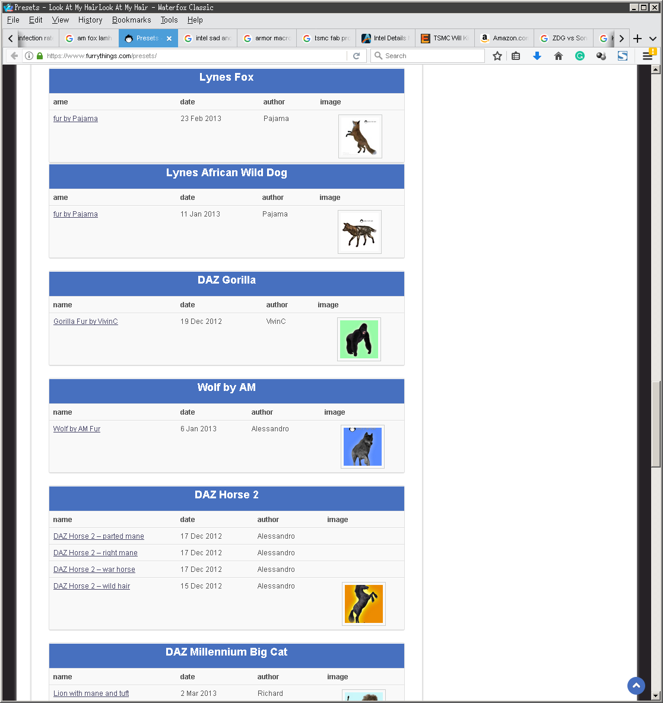Viewport: 663px width, 703px height.
Task: Open 'DAZ Horse 2 – right mane' link
Action: point(96,553)
